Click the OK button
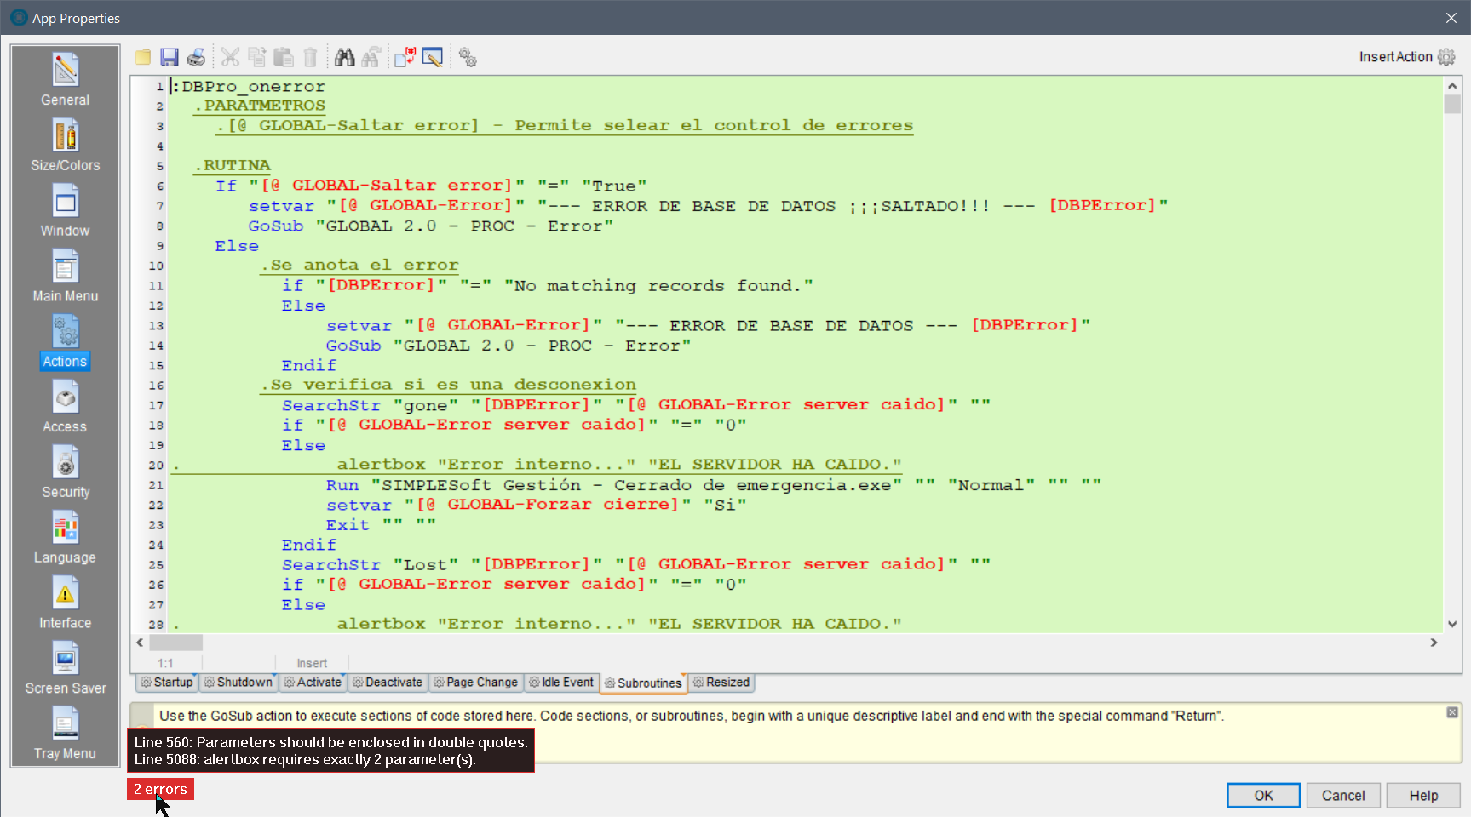The height and width of the screenshot is (817, 1471). (x=1263, y=796)
